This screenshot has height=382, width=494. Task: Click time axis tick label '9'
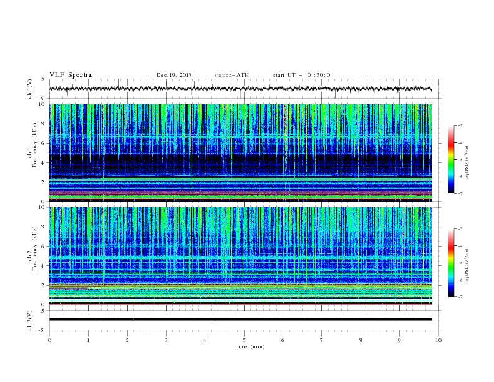(399, 340)
